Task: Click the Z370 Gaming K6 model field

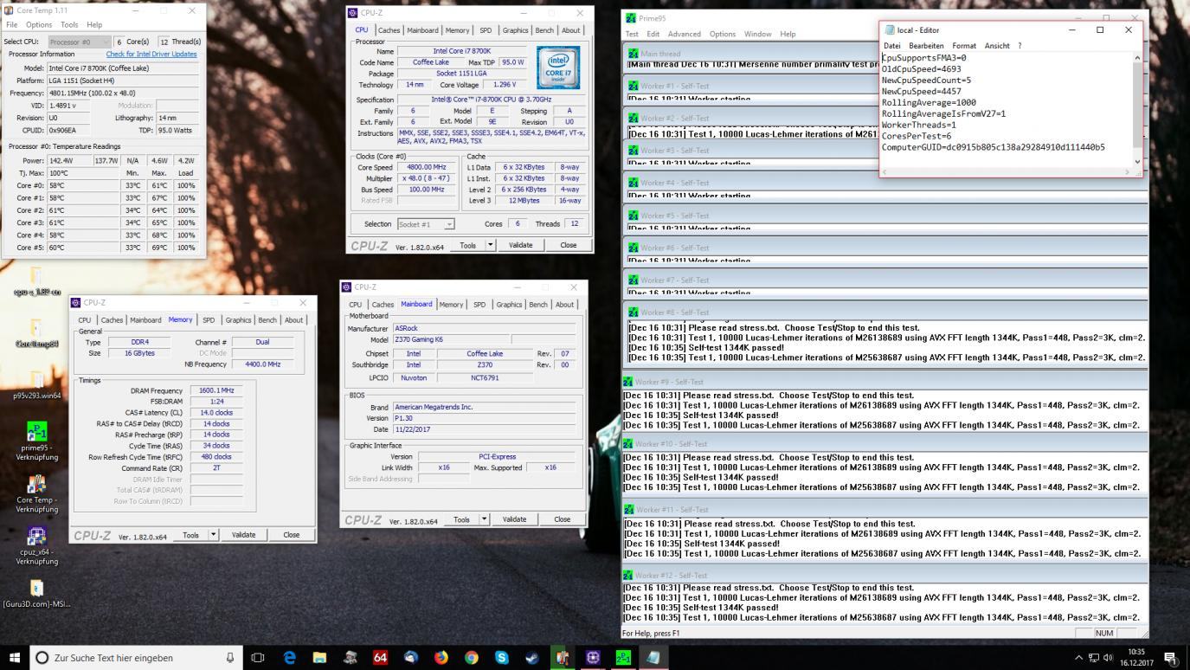Action: (x=451, y=340)
